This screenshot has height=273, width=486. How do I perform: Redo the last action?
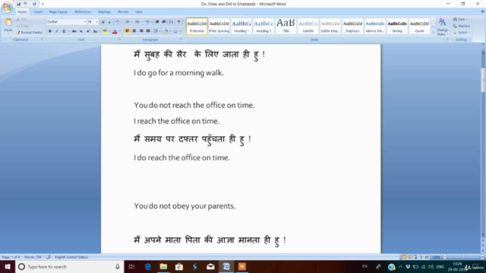click(34, 4)
